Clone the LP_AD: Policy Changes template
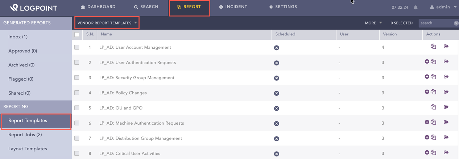459x159 pixels. 433,92
